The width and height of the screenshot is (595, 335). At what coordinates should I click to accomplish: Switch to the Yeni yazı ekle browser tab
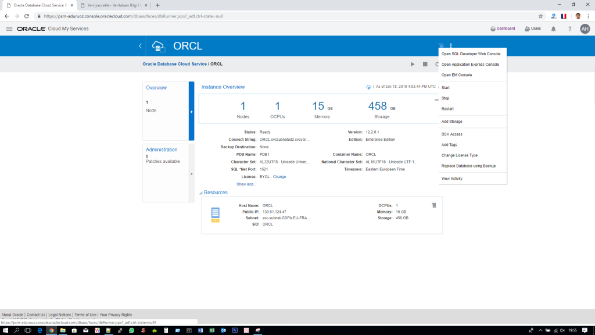click(114, 5)
